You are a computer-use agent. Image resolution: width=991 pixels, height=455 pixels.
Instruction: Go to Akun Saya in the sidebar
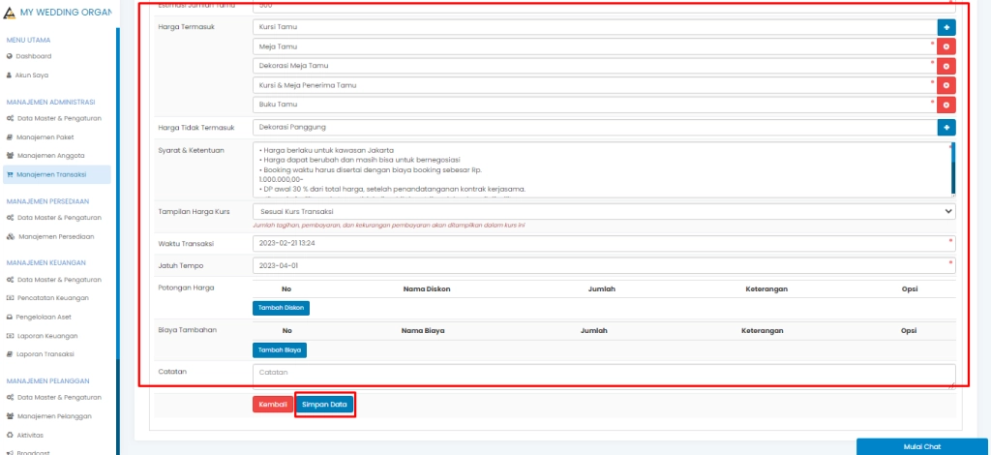coord(32,75)
